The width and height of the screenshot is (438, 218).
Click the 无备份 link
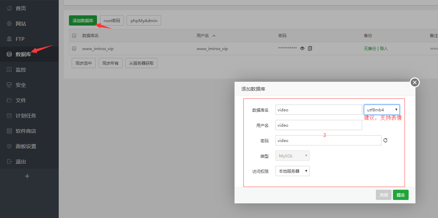tap(370, 48)
